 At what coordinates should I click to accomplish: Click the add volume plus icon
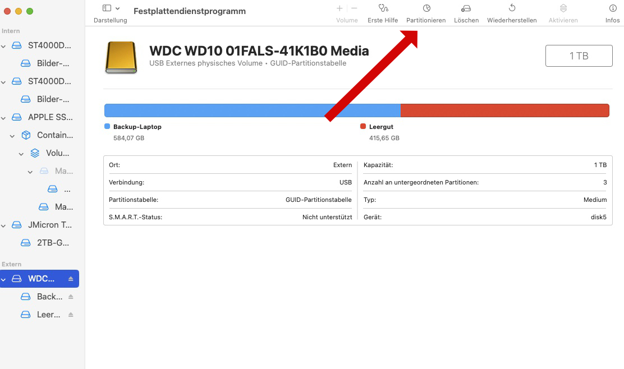coord(339,8)
